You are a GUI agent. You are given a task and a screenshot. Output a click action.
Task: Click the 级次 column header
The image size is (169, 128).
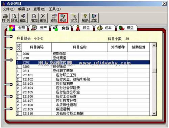[19, 47]
